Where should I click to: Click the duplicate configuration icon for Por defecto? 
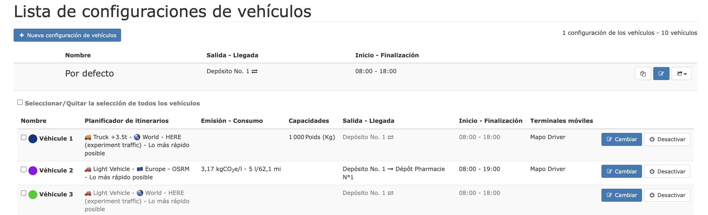(x=643, y=74)
